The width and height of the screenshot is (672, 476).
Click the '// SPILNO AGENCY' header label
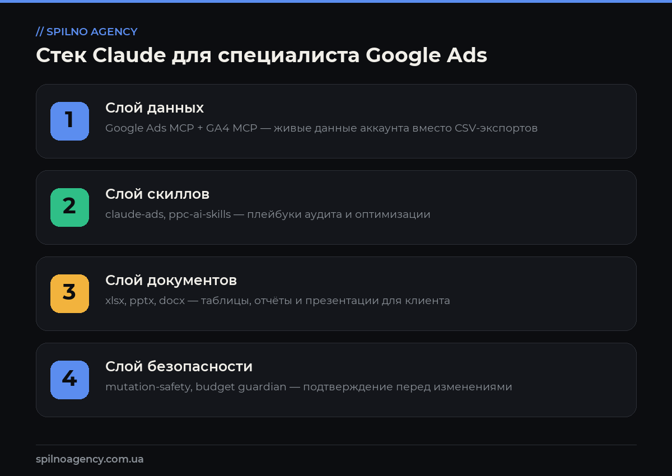tap(87, 32)
